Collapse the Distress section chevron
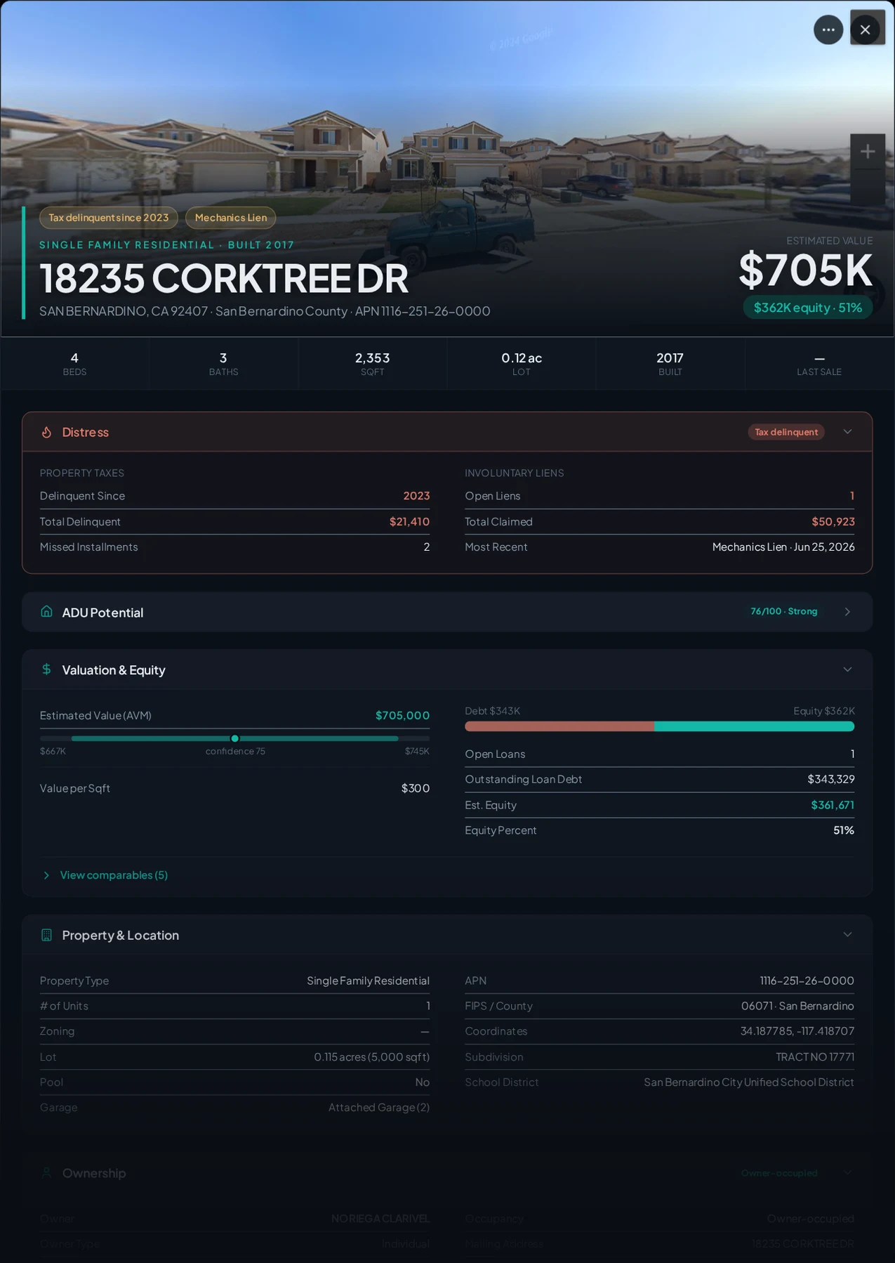This screenshot has height=1263, width=895. pyautogui.click(x=847, y=432)
